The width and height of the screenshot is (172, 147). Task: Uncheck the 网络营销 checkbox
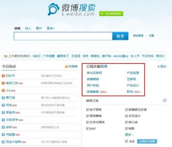(x=87, y=116)
